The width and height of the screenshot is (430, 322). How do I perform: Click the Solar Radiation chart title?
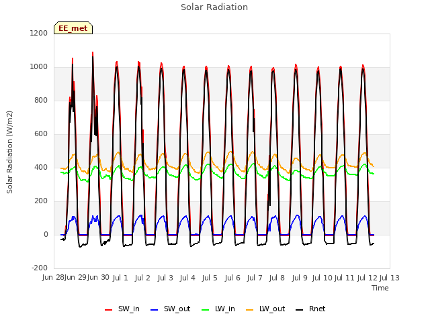214,7
